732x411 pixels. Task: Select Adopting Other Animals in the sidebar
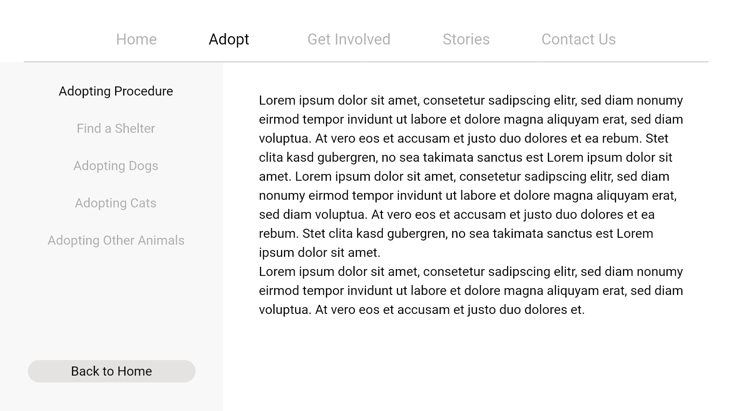[116, 241]
